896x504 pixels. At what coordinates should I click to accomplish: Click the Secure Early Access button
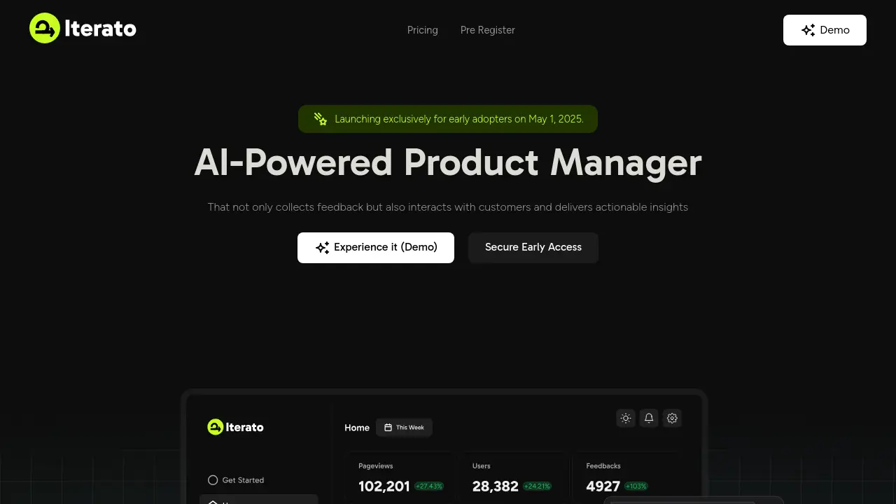(533, 248)
